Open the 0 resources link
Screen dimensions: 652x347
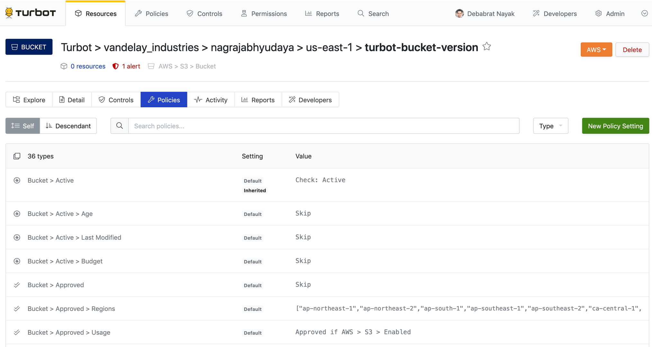(88, 66)
